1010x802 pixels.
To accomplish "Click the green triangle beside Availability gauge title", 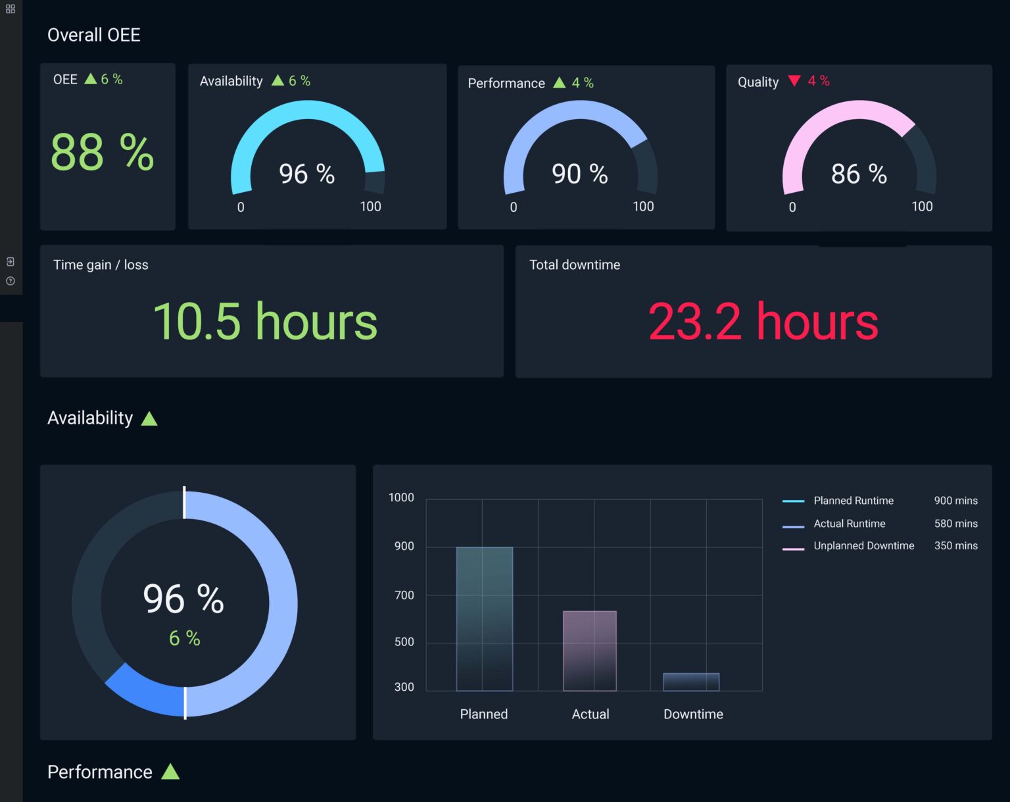I will coord(277,80).
